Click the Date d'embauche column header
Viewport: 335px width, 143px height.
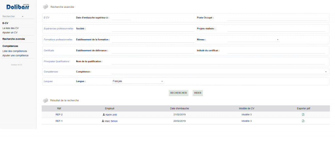pos(180,108)
